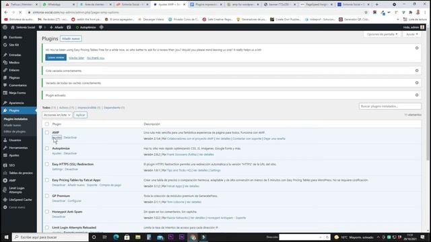This screenshot has height=242, width=431.
Task: Click the Comentarios speech bubble icon in sidebar
Action: 5,85
